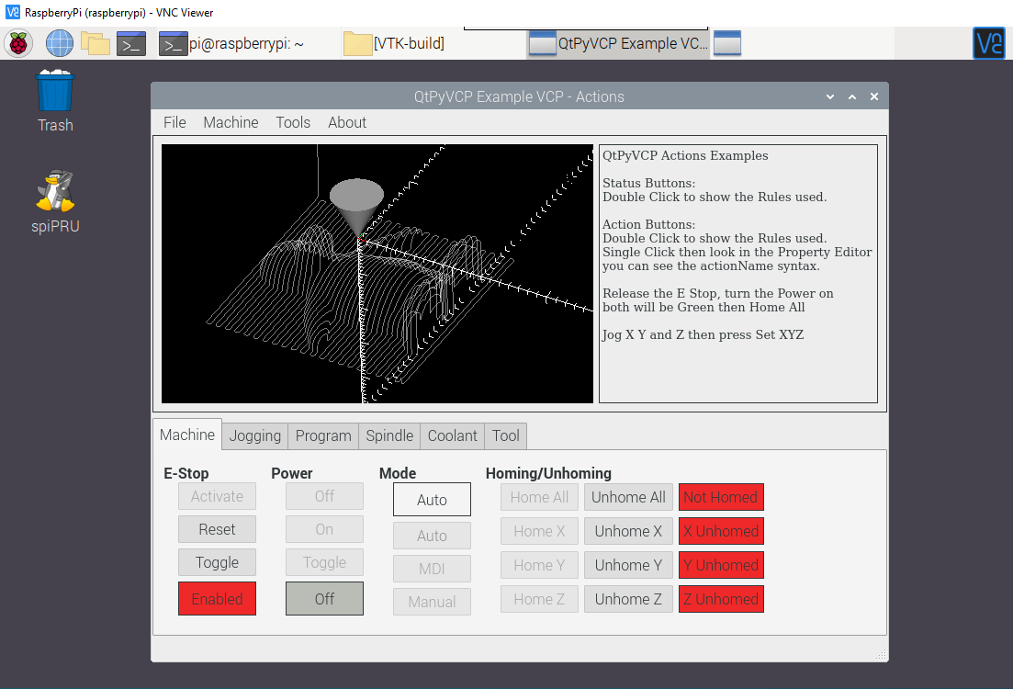Click the Unhome Z button
This screenshot has height=689, width=1013.
[628, 599]
